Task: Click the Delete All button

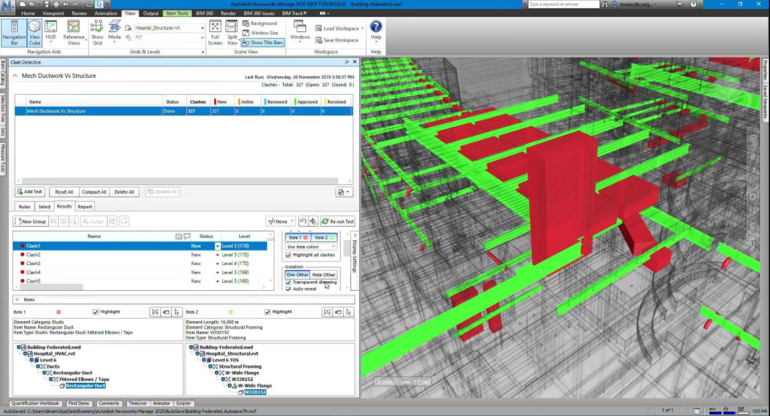Action: click(x=124, y=192)
